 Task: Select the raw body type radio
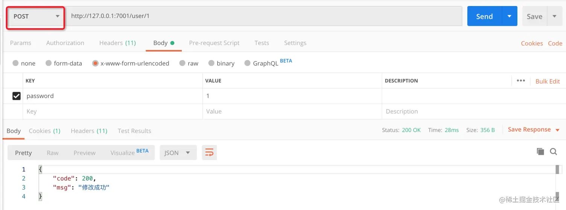(183, 63)
